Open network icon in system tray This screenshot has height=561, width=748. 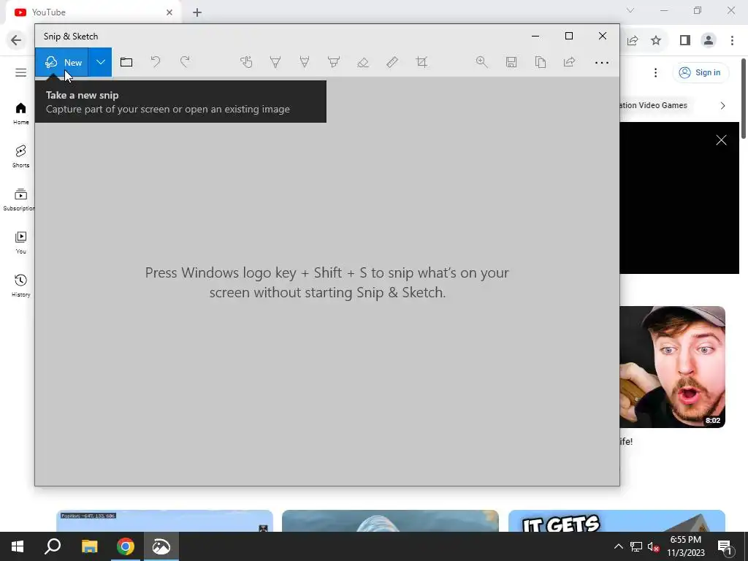click(636, 546)
